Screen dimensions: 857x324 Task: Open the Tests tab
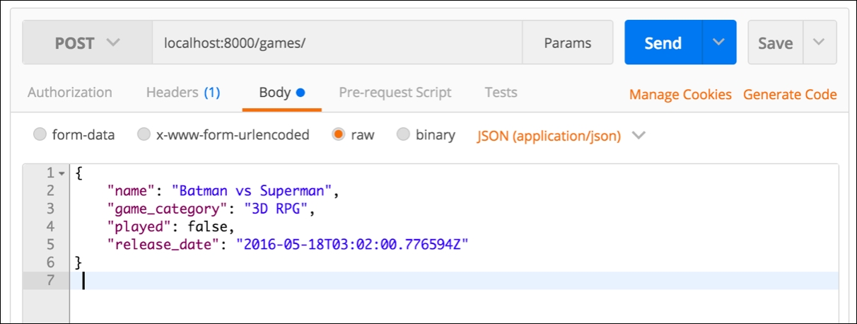(x=501, y=93)
